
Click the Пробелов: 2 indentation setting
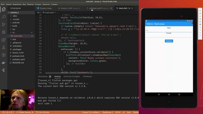tap(108, 112)
